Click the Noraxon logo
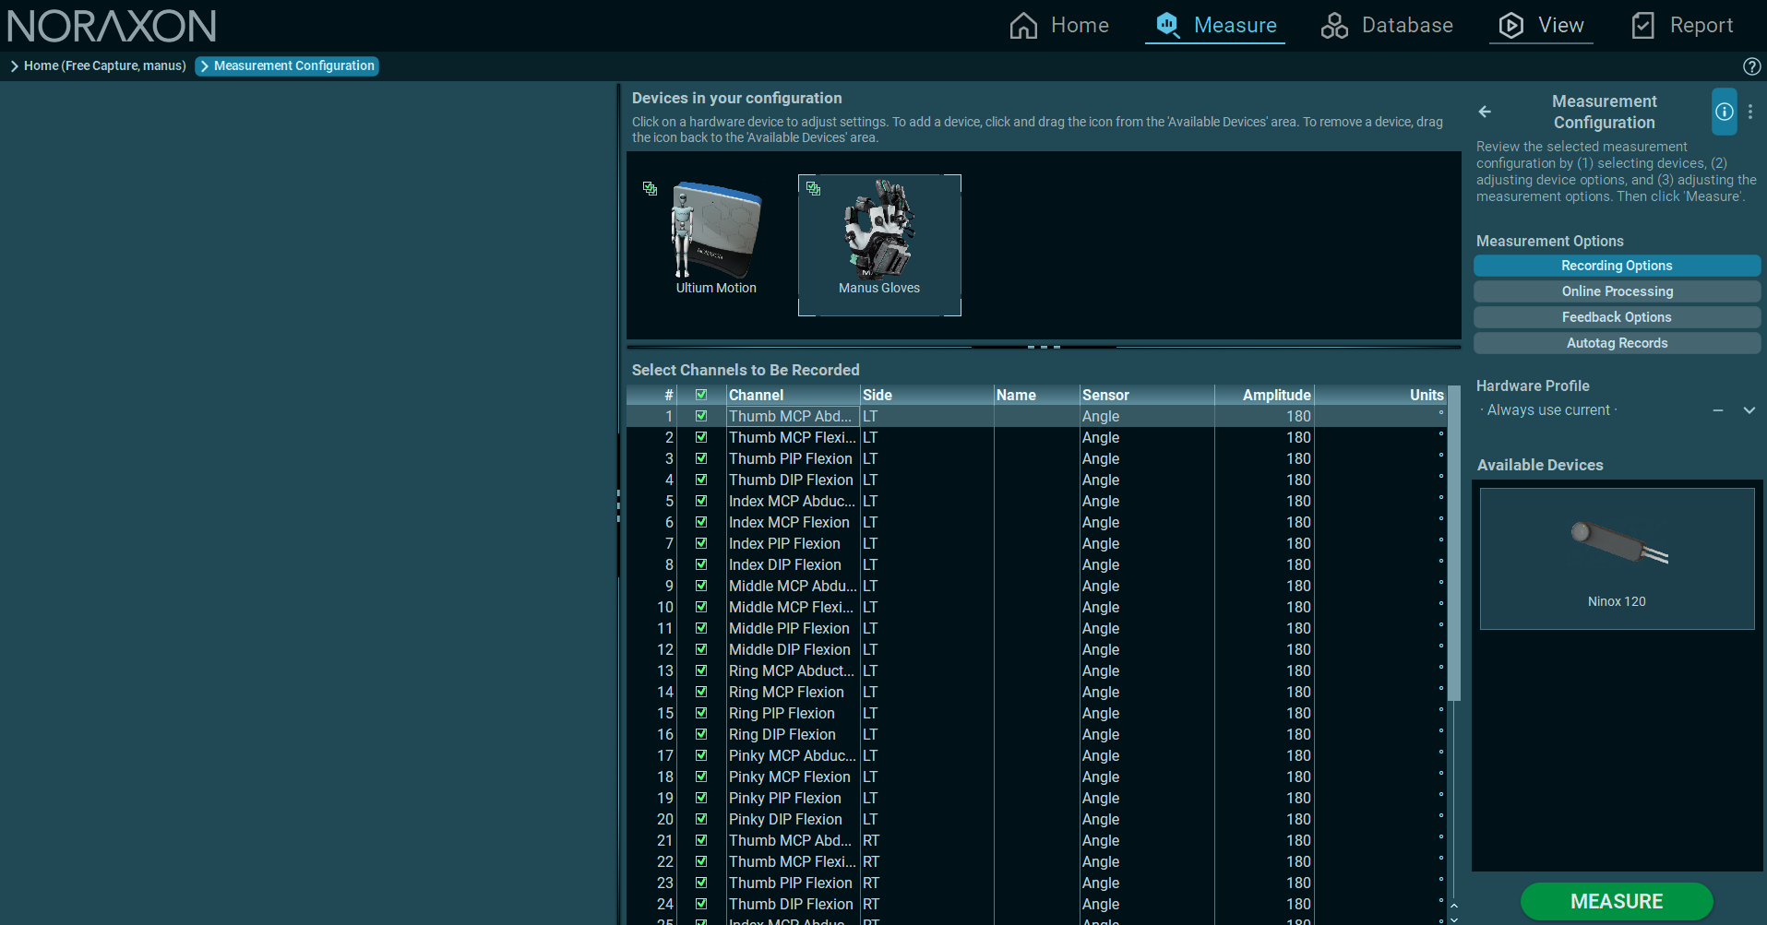This screenshot has width=1767, height=925. point(112,26)
